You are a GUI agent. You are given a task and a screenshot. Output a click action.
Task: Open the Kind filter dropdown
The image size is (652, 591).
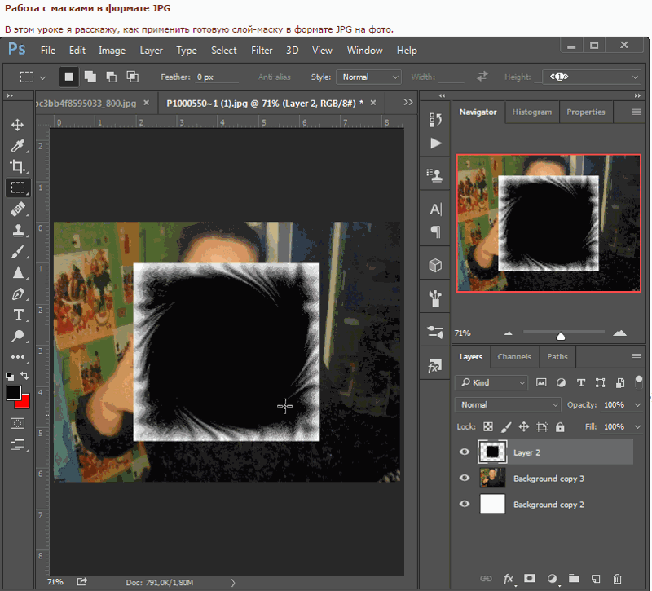pos(491,382)
